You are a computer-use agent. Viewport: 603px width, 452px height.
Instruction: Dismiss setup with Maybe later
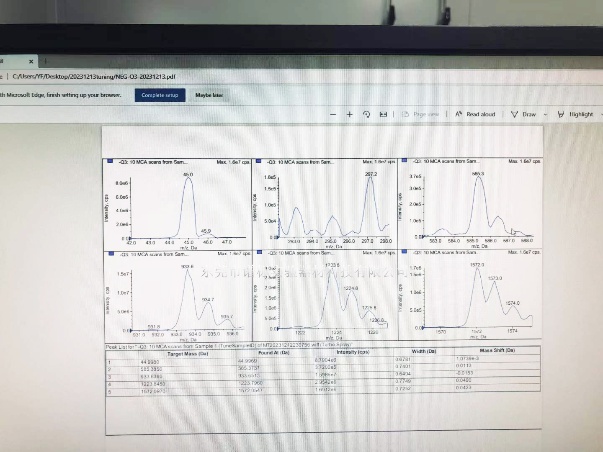tap(209, 95)
